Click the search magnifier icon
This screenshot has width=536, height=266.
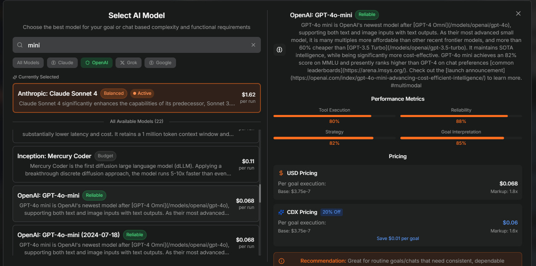coord(20,45)
